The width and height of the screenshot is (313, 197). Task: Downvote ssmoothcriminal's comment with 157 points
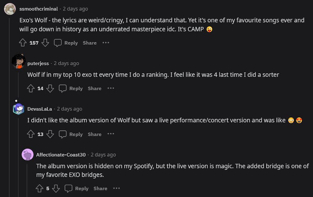(45, 43)
